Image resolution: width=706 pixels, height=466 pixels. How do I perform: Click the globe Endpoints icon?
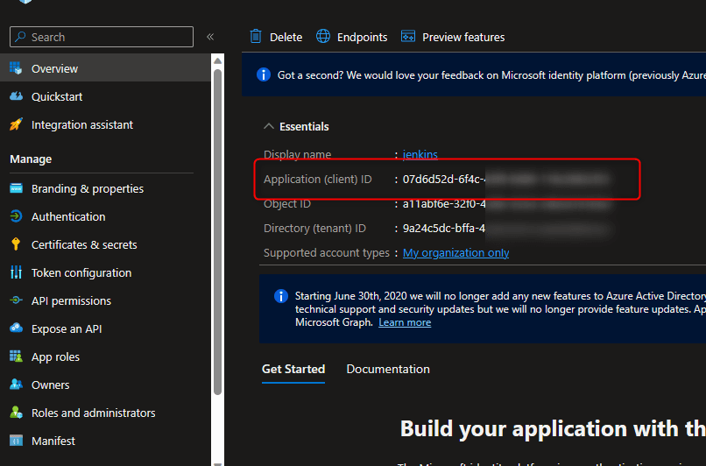(323, 36)
